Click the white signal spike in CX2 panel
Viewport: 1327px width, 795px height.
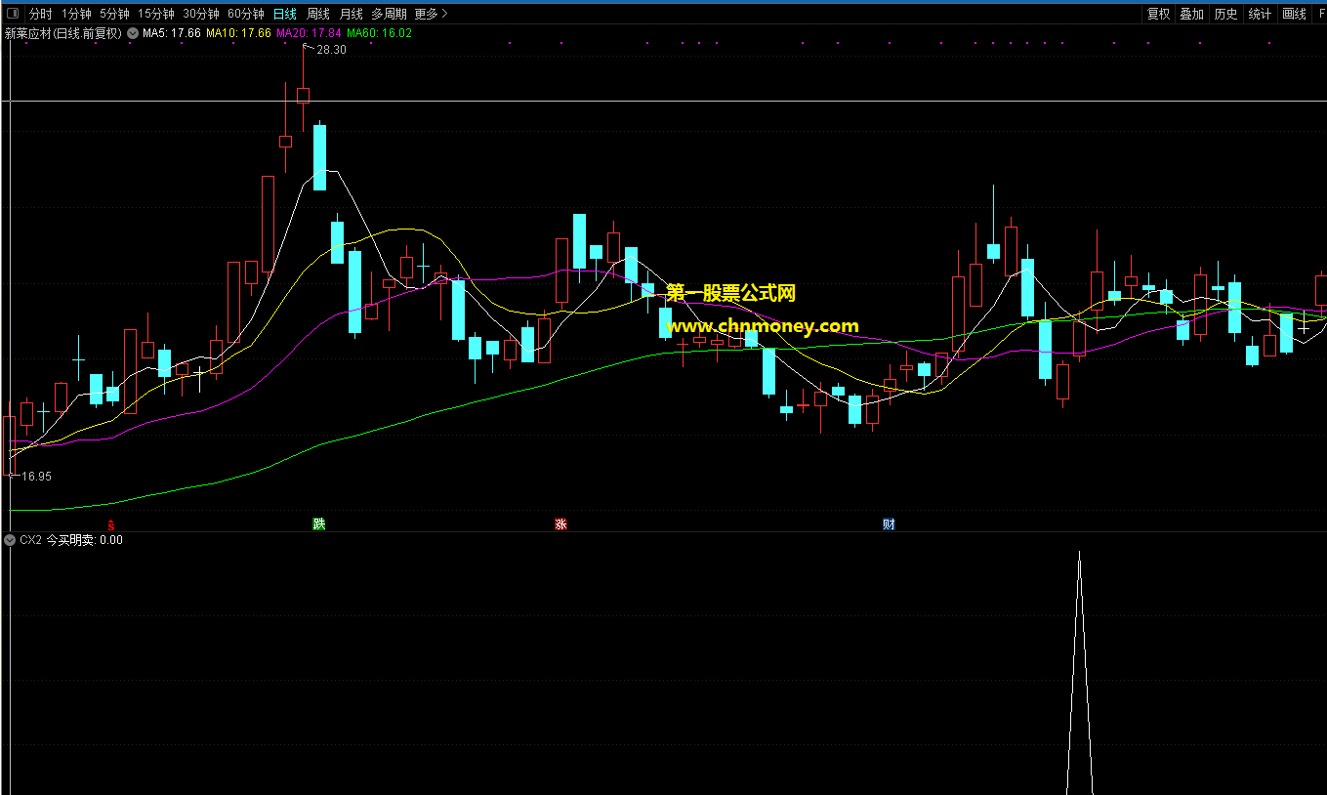1079,673
